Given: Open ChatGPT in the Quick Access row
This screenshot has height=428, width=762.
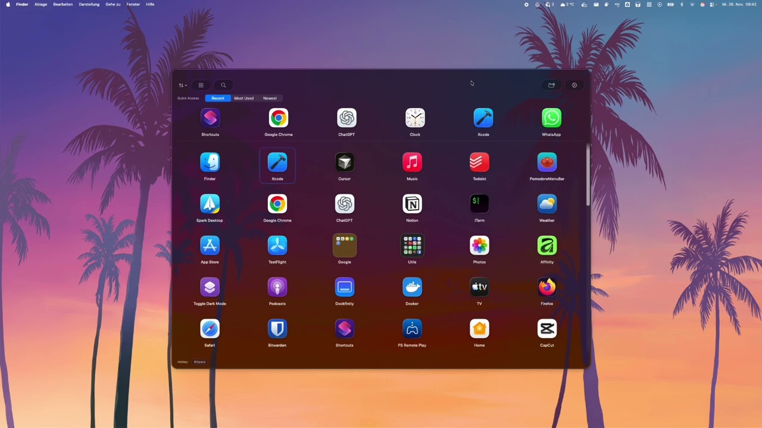Looking at the screenshot, I should 346,118.
